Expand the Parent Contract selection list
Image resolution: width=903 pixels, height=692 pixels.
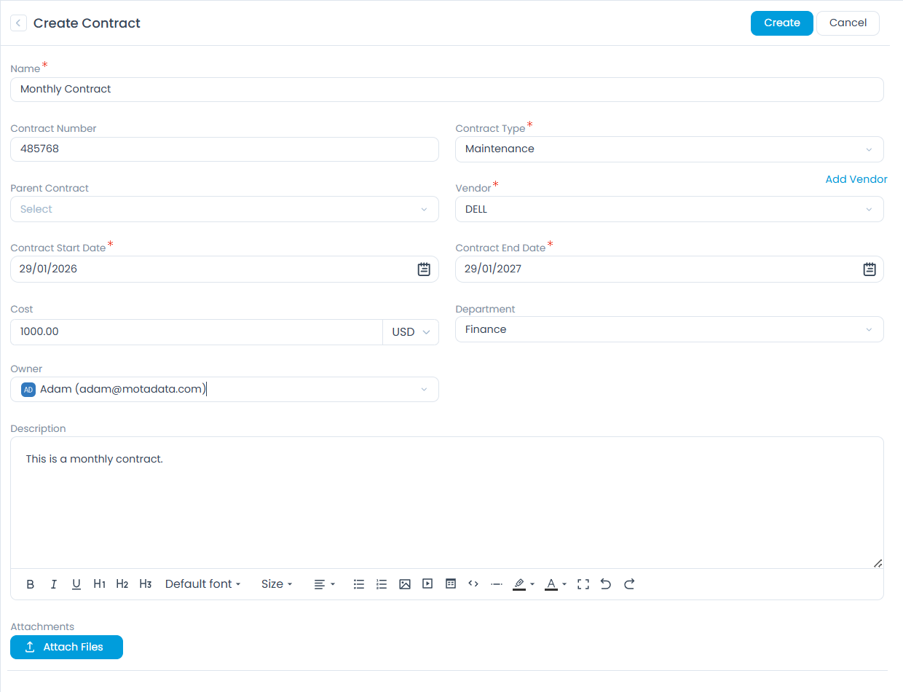click(424, 209)
